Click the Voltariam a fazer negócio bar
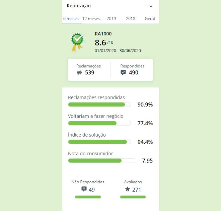The height and width of the screenshot is (211, 221). pos(99,123)
